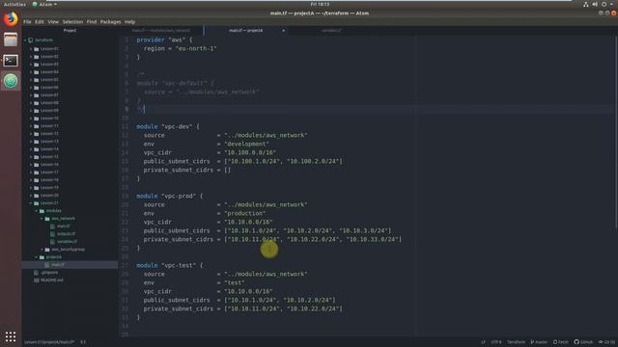Click the "production" env value
Screen dimensions: 618x347
[244, 213]
